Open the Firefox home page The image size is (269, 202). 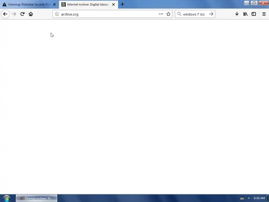coord(31,14)
